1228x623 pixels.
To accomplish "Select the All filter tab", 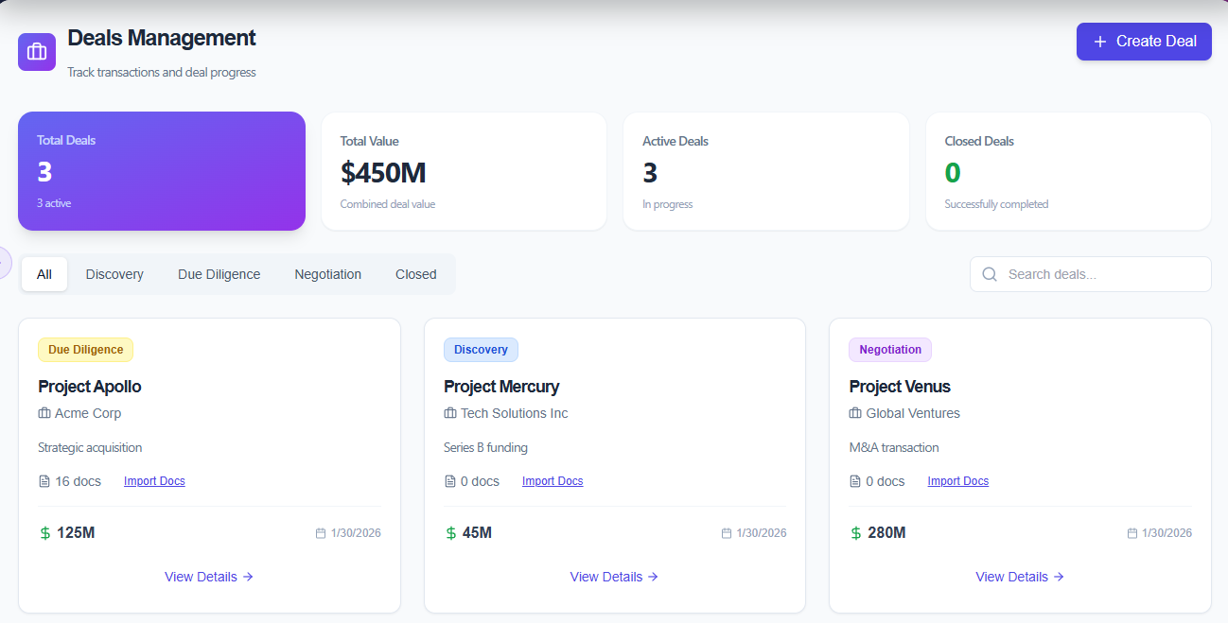I will (44, 274).
